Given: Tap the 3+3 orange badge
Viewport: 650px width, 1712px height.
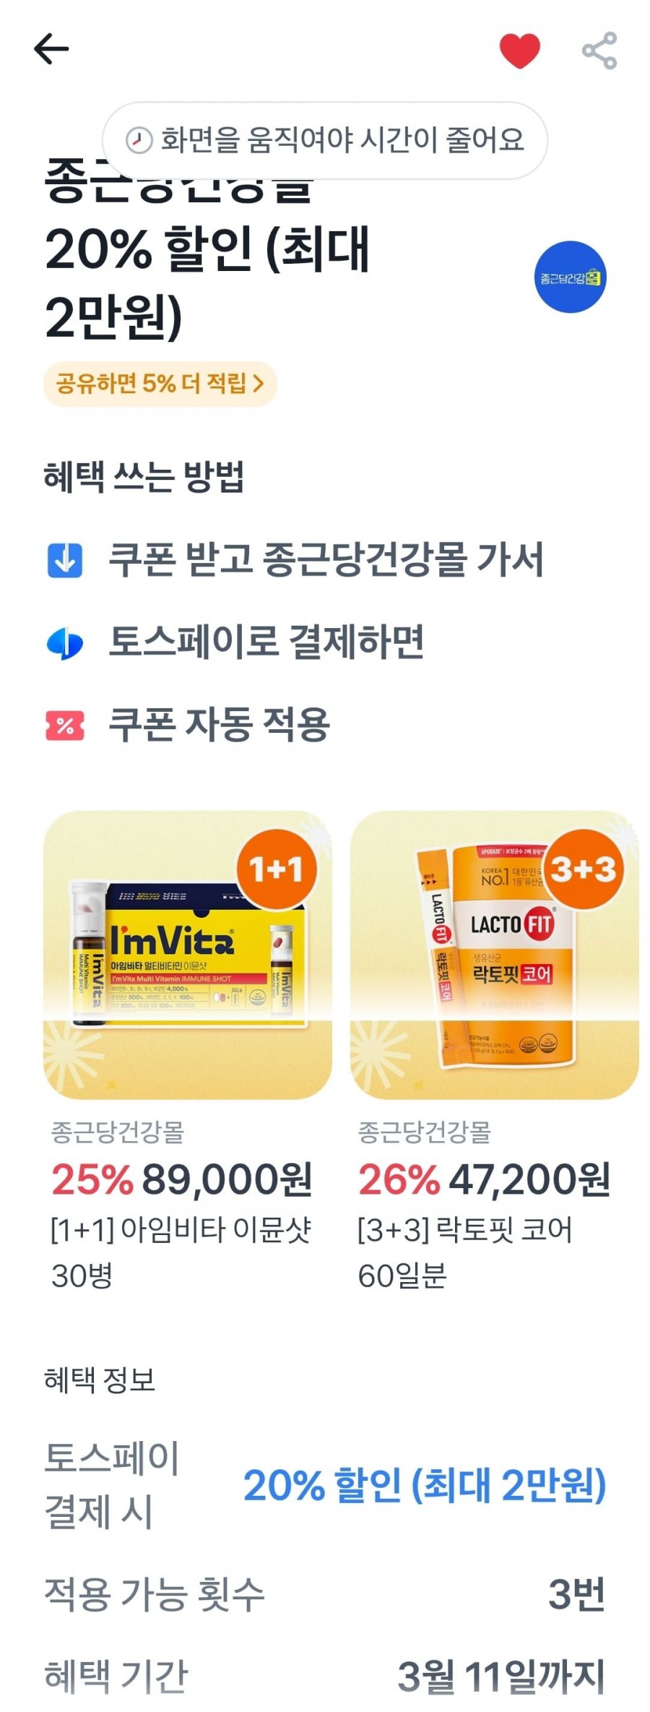Looking at the screenshot, I should 583,869.
